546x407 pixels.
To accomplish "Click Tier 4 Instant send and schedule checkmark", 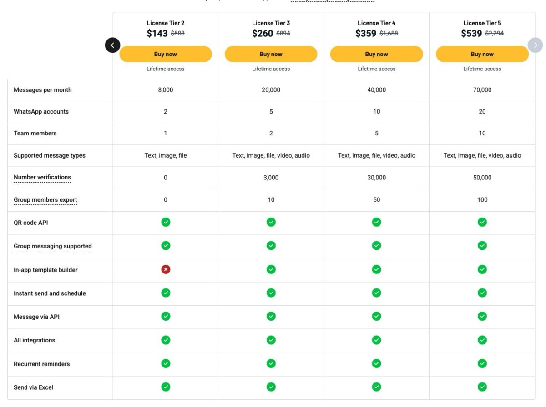I will 377,293.
